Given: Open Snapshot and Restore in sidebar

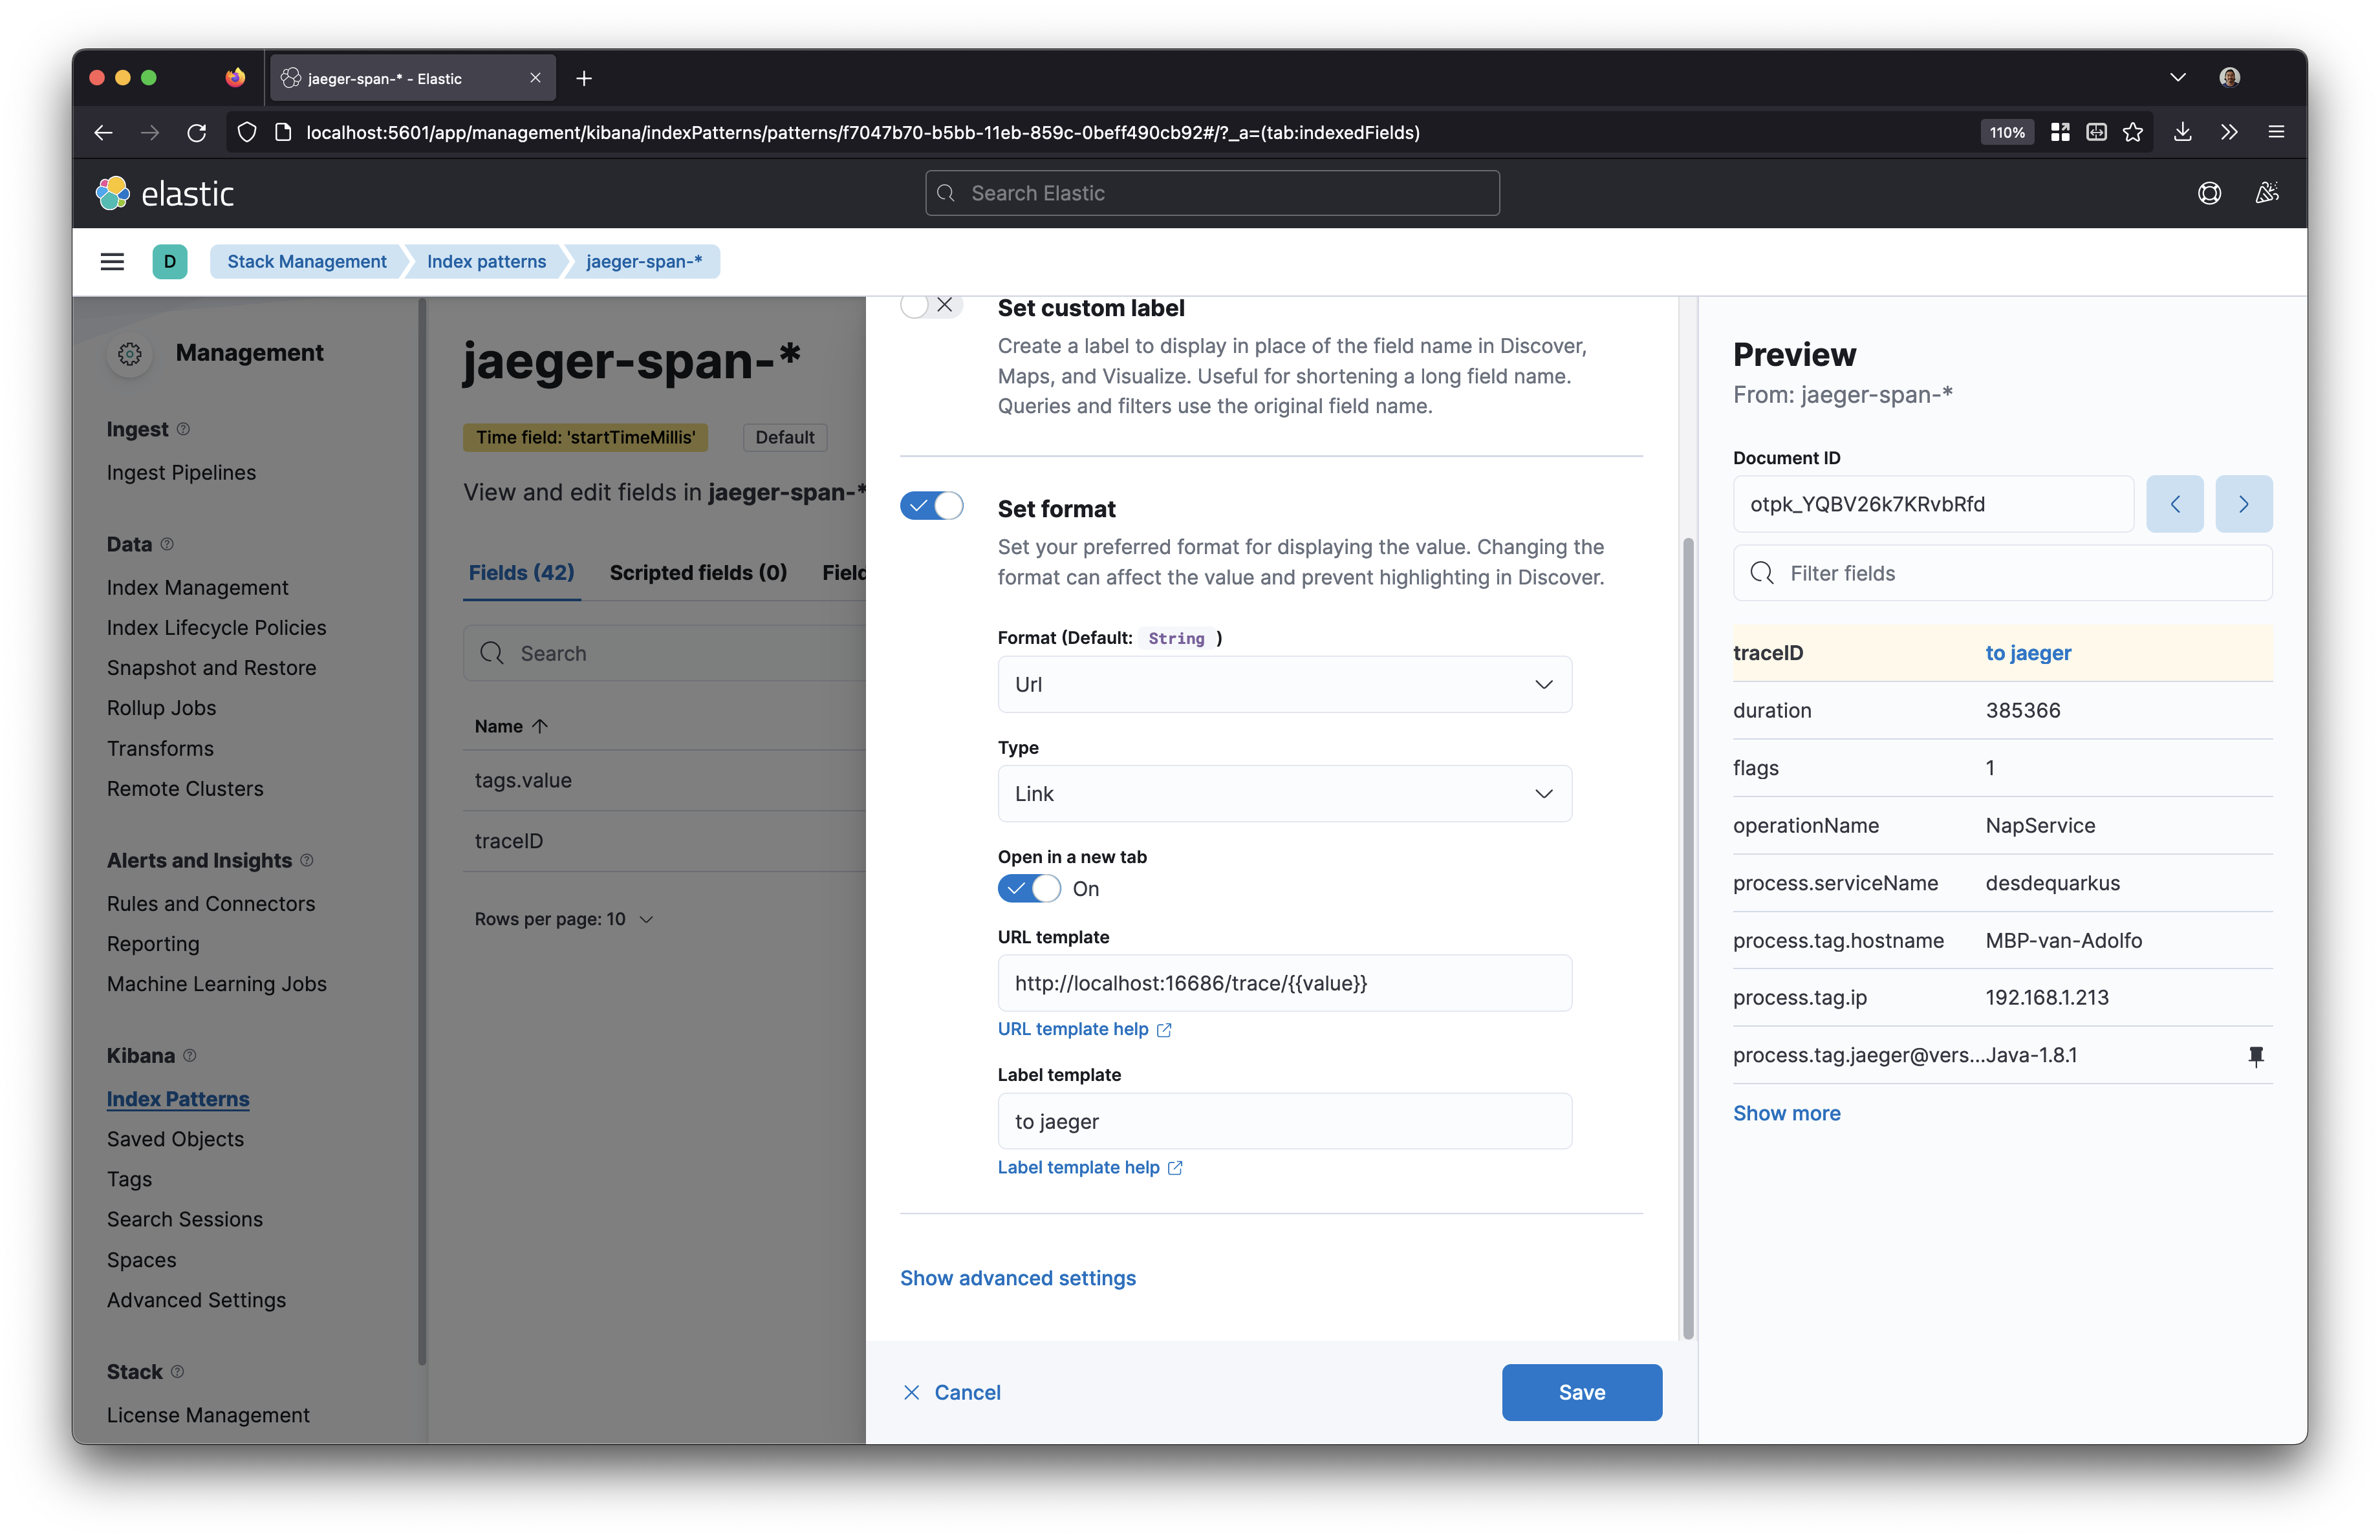Looking at the screenshot, I should [x=211, y=668].
